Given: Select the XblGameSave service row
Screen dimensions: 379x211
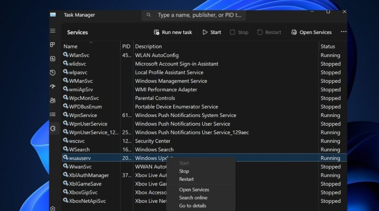Looking at the screenshot, I should (205, 184).
